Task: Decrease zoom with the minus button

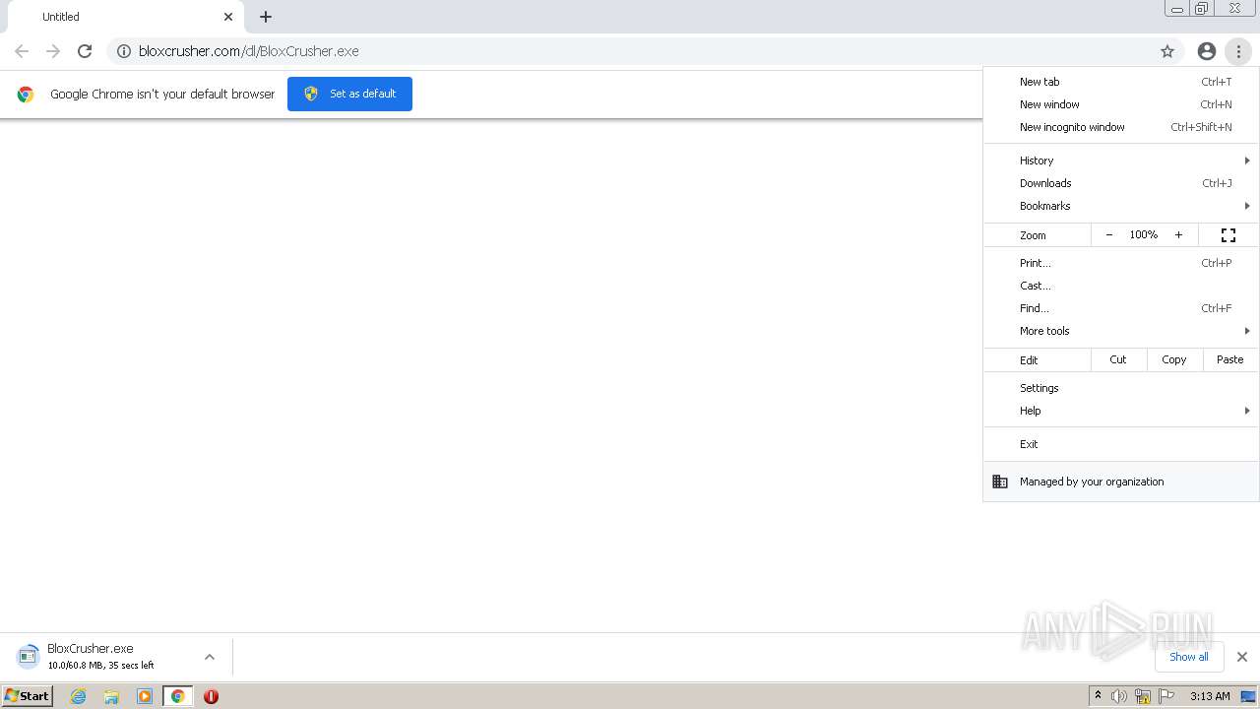Action: point(1109,235)
